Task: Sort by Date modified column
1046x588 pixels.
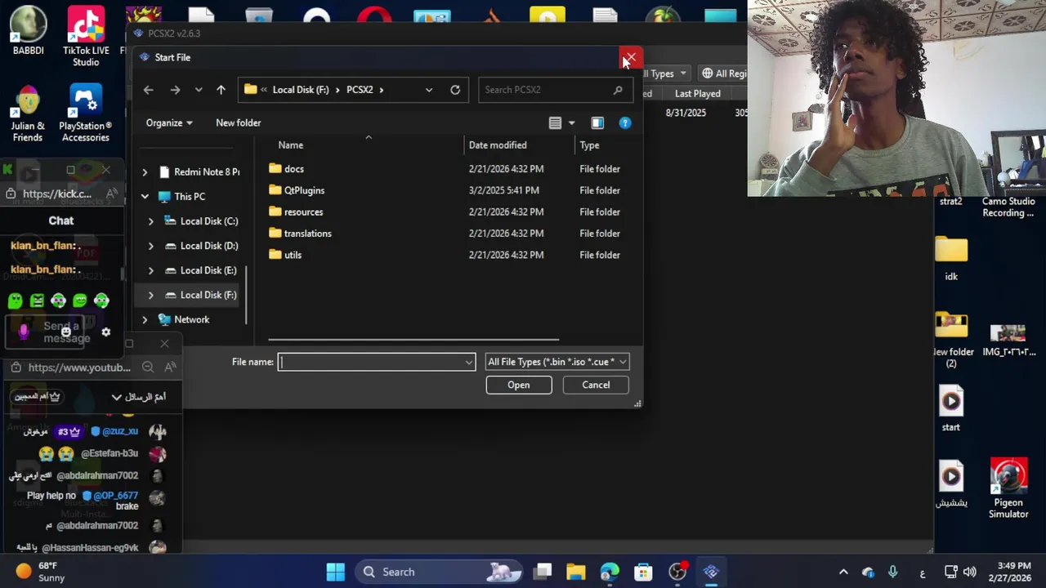Action: click(498, 145)
